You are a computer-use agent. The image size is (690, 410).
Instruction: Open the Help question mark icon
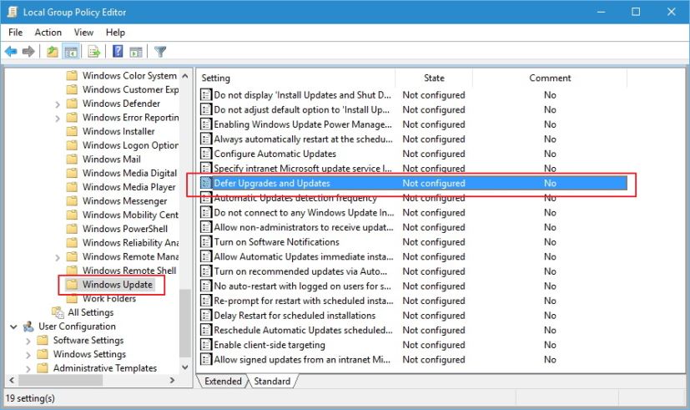[x=118, y=52]
